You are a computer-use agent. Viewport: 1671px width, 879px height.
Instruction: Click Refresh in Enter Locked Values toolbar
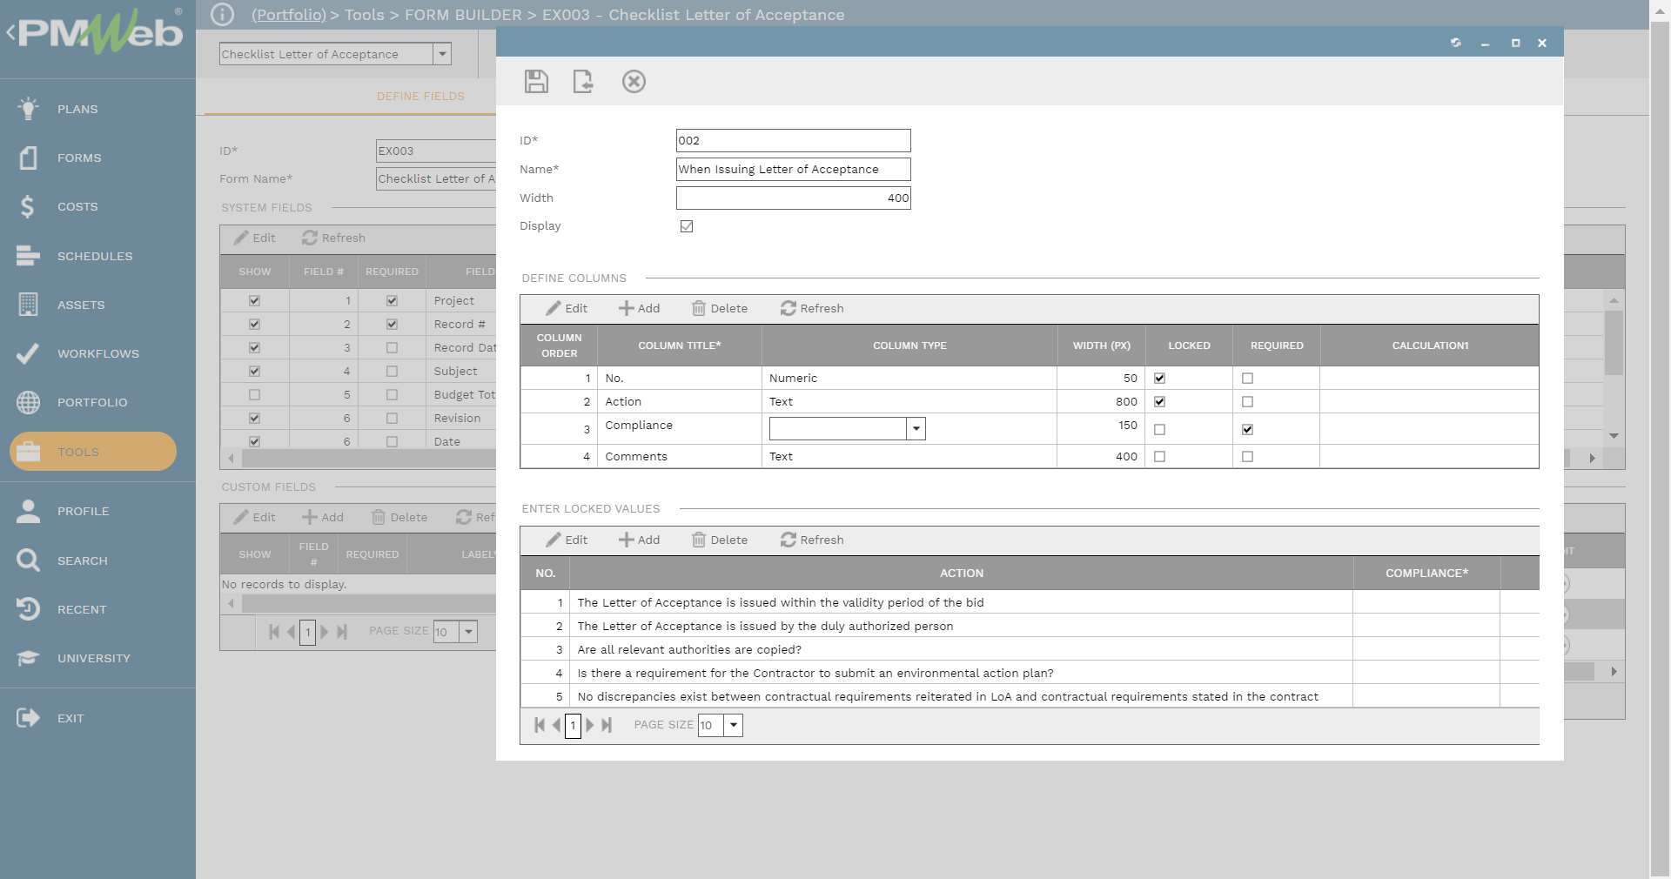(x=812, y=540)
